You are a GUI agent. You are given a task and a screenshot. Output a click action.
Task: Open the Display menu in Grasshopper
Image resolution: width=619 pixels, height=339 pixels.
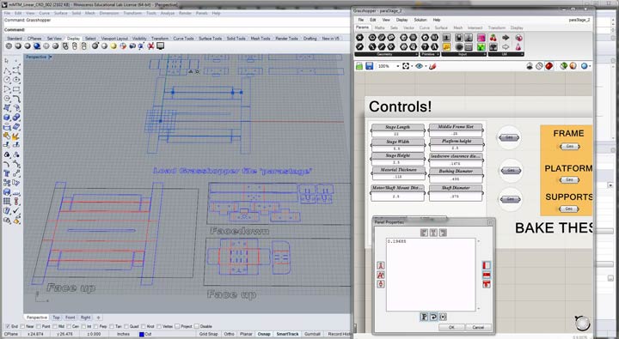coord(401,20)
